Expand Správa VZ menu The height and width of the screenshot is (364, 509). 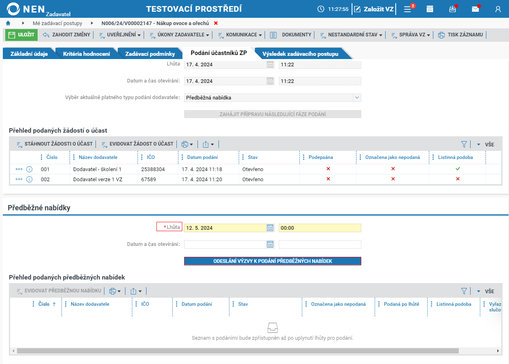pos(411,35)
